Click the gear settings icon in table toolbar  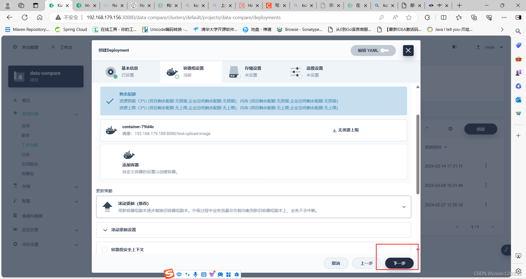tap(450, 129)
